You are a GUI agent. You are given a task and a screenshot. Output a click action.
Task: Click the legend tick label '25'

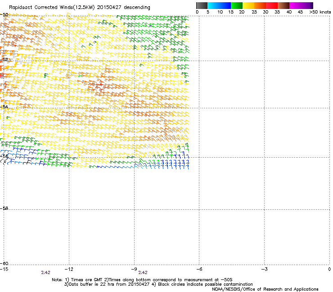tap(254, 12)
